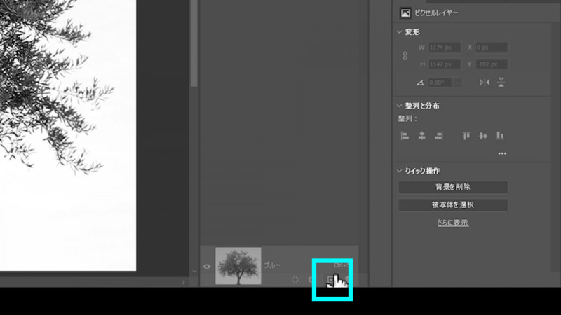Click the 背景を削除 button
Viewport: 561px width, 315px height.
point(453,187)
